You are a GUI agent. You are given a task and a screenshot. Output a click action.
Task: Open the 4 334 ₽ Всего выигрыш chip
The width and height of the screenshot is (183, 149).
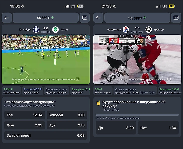coord(12,91)
